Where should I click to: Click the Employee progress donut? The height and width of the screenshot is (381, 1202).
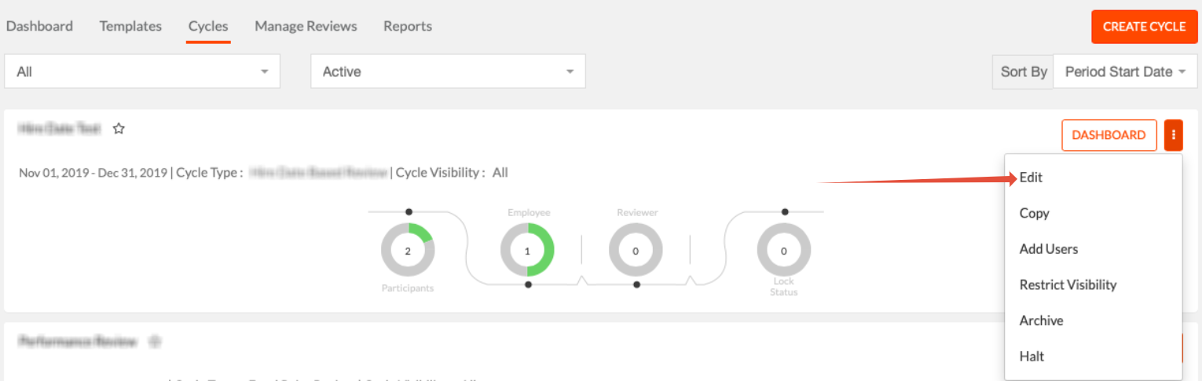(527, 251)
